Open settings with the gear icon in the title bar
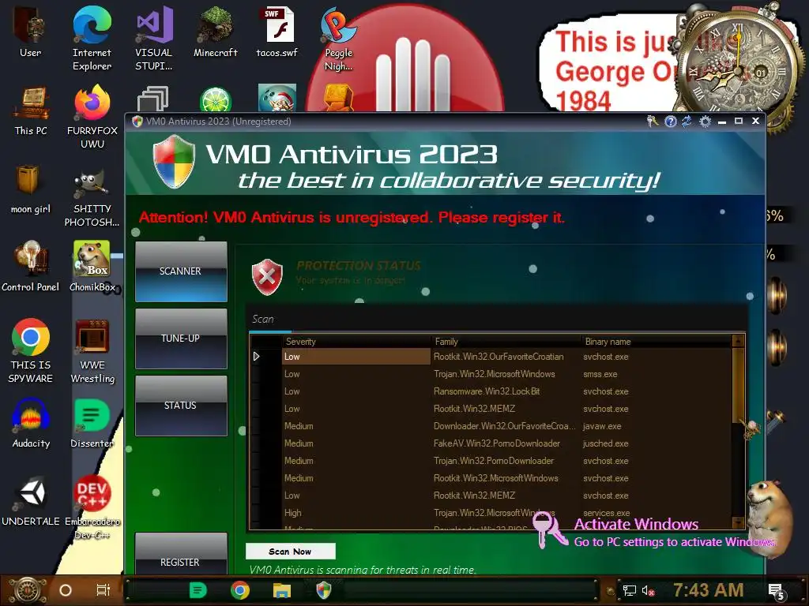 click(705, 122)
